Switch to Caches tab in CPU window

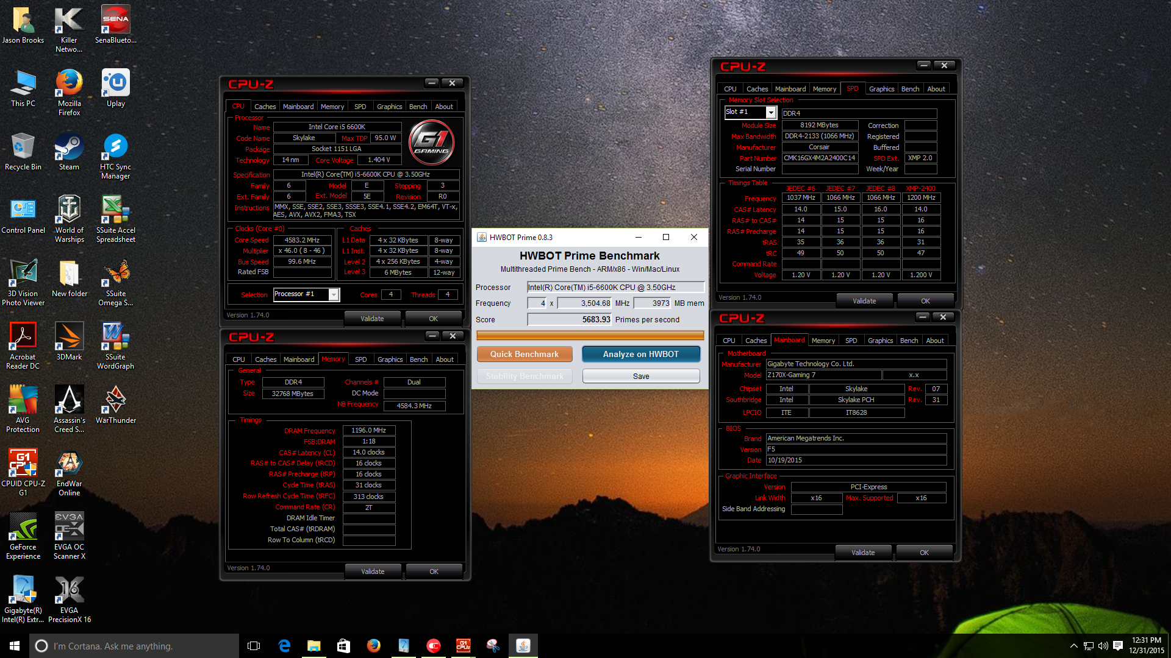[x=265, y=107]
